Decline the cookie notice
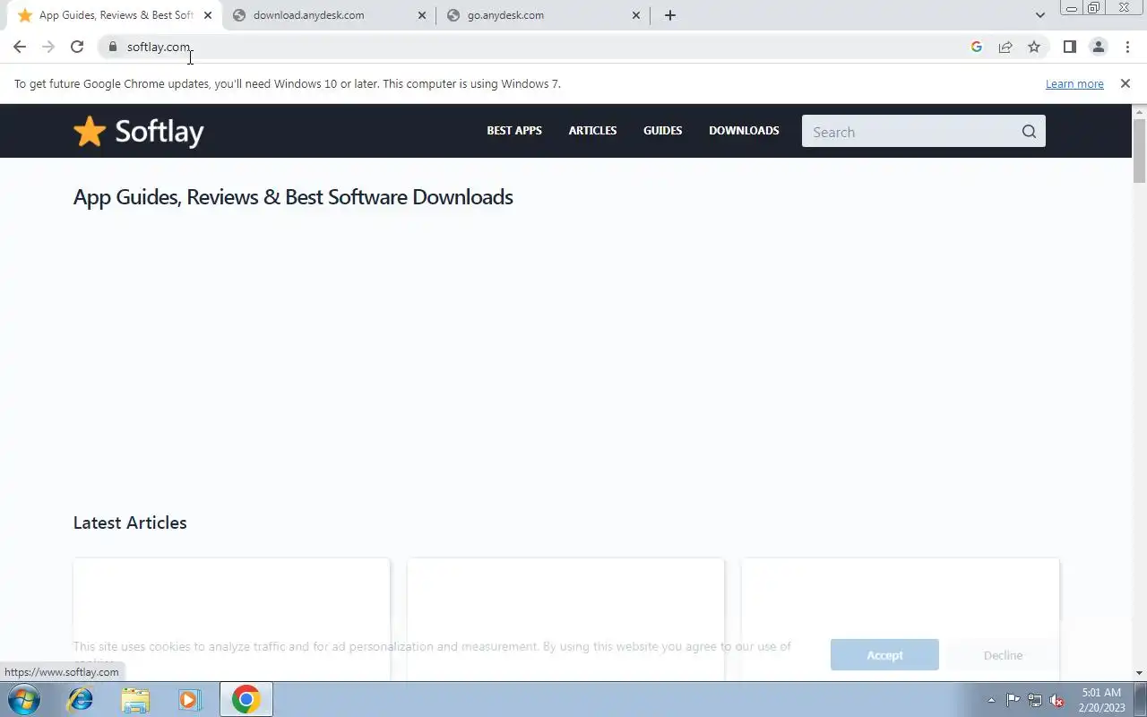1147x717 pixels. 1003,655
